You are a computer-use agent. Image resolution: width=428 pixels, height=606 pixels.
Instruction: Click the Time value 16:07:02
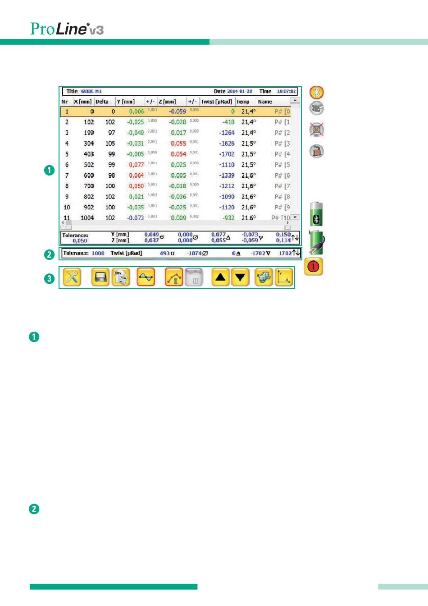tap(286, 92)
